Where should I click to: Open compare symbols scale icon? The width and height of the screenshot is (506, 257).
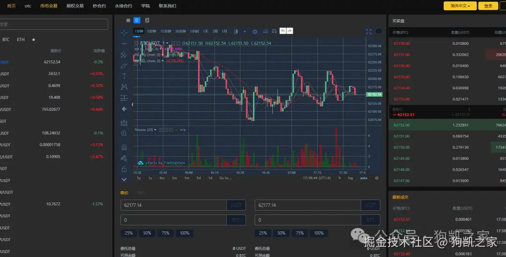274,31
